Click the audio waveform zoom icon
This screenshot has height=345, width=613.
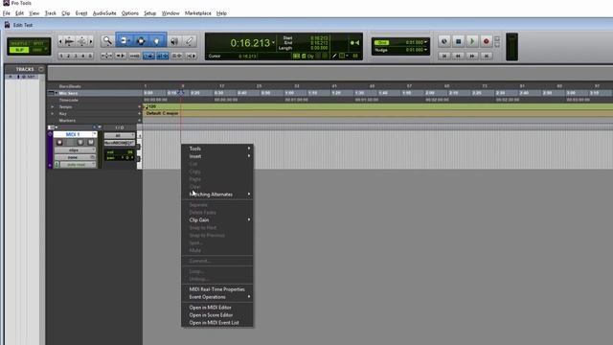click(69, 41)
